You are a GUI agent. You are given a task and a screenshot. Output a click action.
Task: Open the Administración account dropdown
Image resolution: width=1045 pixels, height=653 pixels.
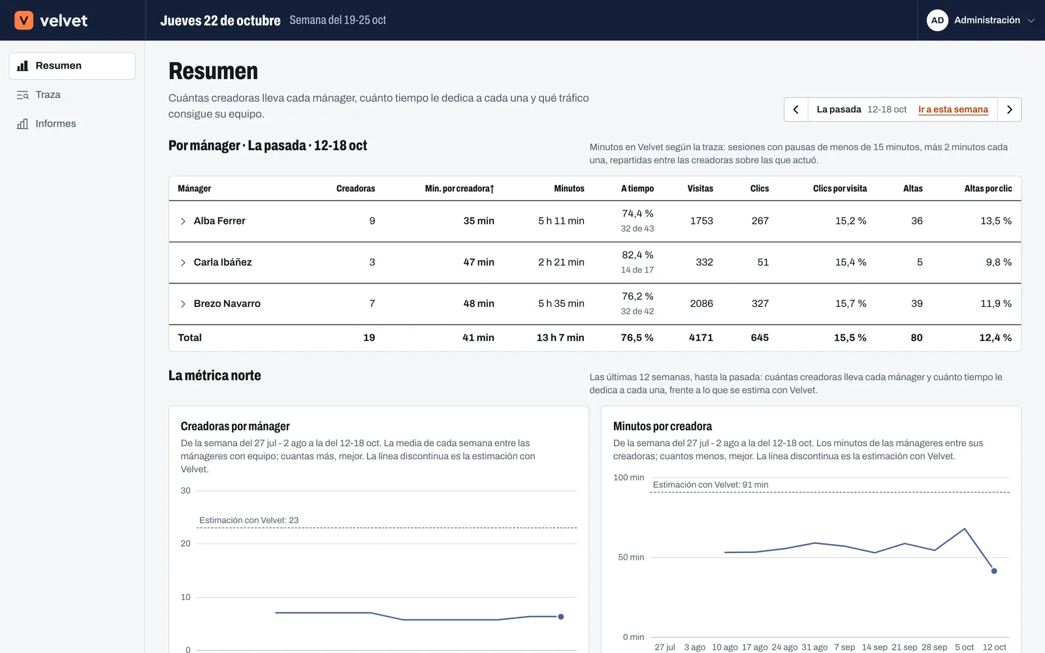pos(981,20)
